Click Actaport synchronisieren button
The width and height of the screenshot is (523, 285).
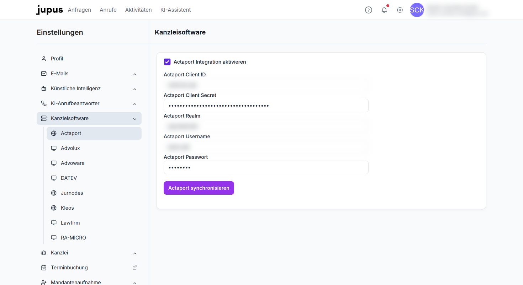click(x=199, y=188)
